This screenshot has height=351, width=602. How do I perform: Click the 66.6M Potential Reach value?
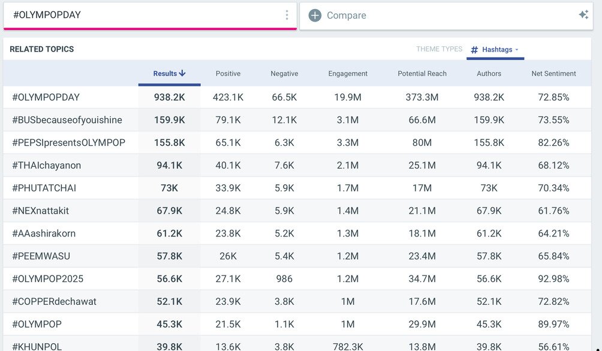click(x=422, y=120)
